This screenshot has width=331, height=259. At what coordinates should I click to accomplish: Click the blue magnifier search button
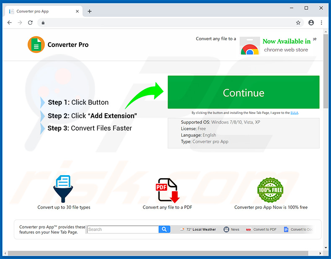tap(164, 229)
